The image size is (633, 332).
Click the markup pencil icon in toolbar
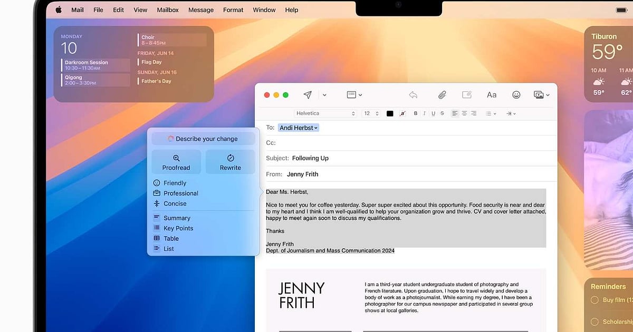tap(467, 95)
